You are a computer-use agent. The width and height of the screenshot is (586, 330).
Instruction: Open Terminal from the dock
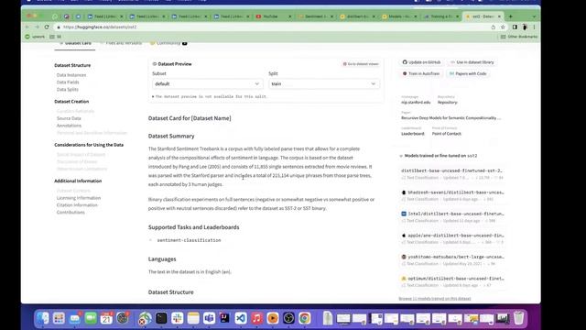[x=161, y=318]
